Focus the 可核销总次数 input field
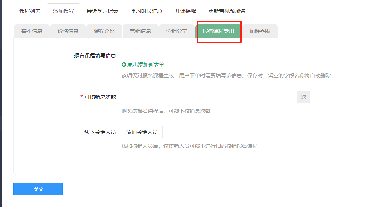The image size is (378, 207). [209, 97]
